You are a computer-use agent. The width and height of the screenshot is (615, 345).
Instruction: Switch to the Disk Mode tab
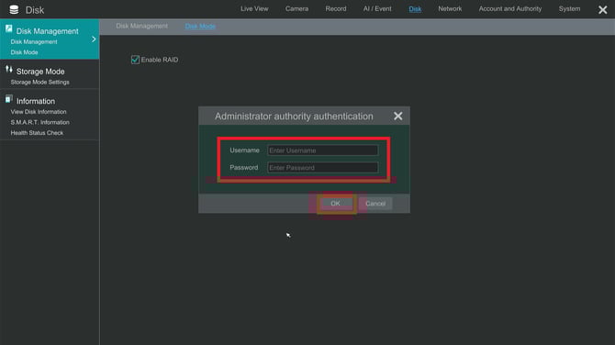point(200,27)
